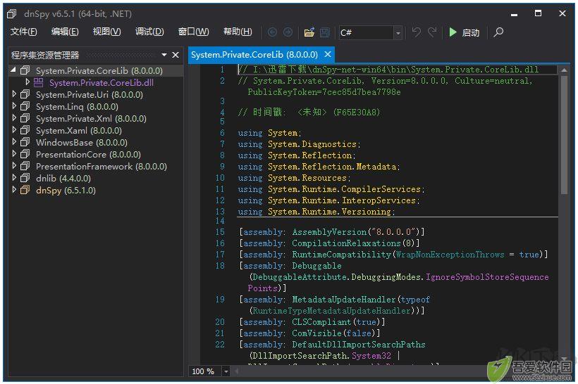Click the scrollbar up arrow
The height and width of the screenshot is (384, 578).
[565, 70]
